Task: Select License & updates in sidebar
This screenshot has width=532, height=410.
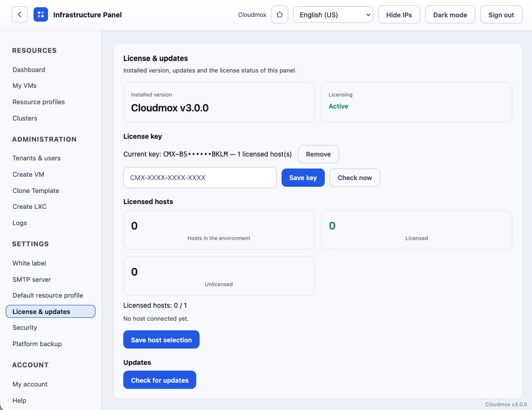Action: coord(50,312)
